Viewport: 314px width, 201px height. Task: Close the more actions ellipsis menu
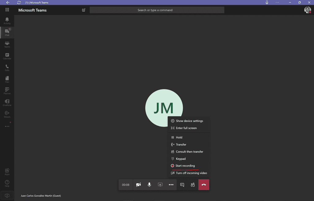click(171, 185)
